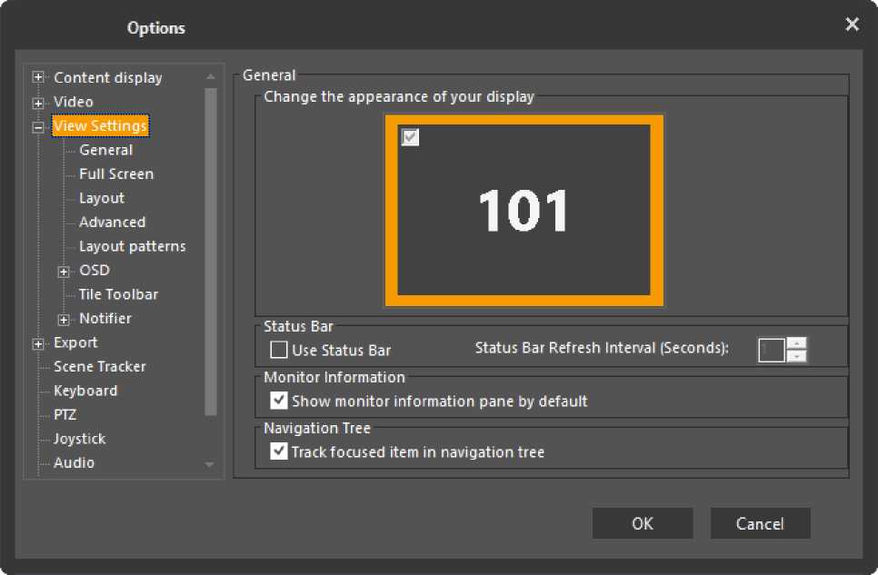Toggle Show monitor information pane by default

click(279, 401)
